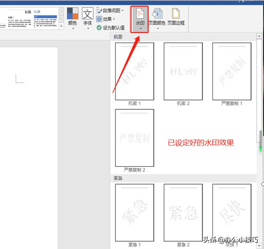
Task: Open the 页面颜色 page color button
Action: [x=157, y=19]
